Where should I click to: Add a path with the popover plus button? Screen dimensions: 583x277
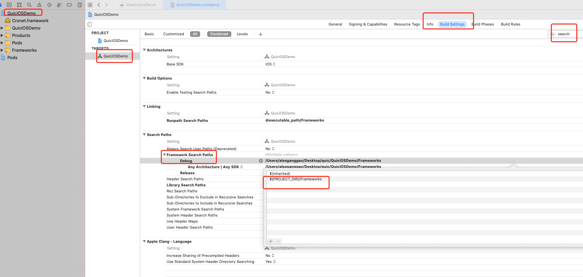(271, 241)
